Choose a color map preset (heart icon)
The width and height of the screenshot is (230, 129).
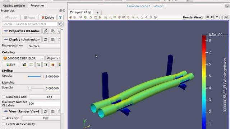tap(53, 64)
